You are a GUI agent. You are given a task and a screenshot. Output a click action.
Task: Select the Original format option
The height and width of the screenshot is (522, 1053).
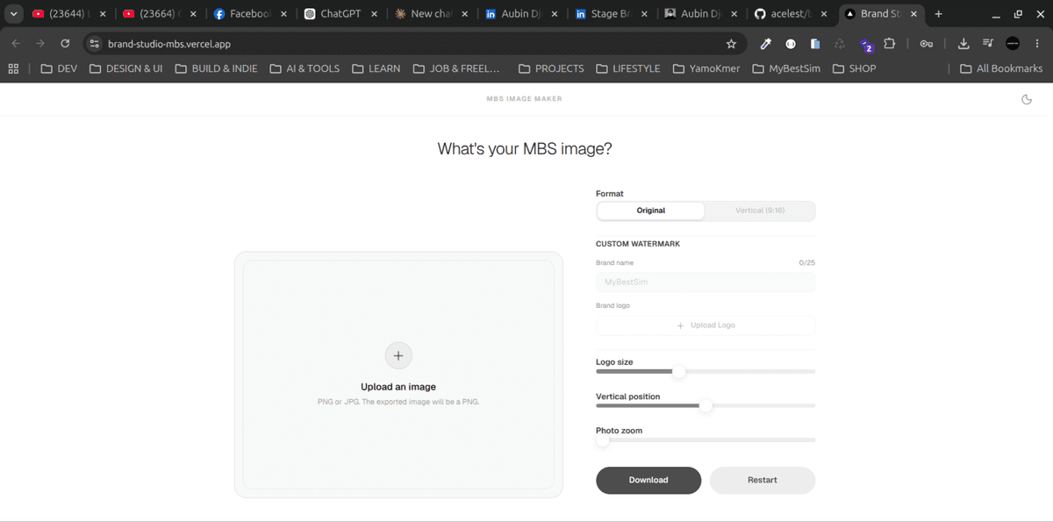pyautogui.click(x=651, y=211)
